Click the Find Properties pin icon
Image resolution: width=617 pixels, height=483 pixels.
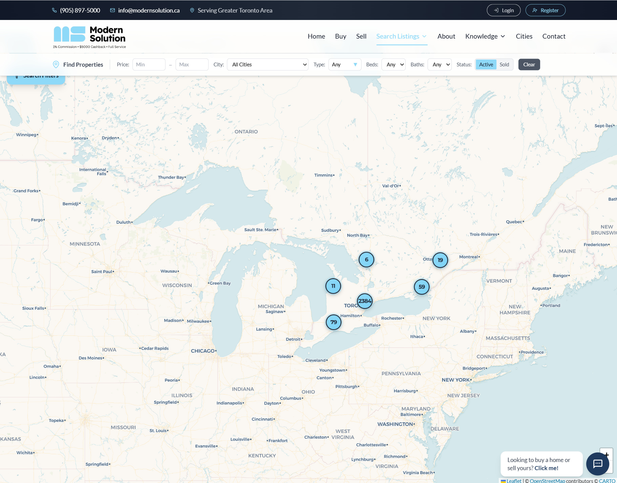tap(56, 64)
